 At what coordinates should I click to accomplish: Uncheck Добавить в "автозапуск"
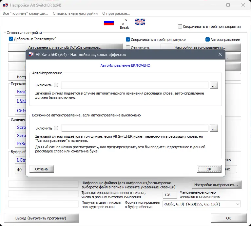click(x=11, y=39)
